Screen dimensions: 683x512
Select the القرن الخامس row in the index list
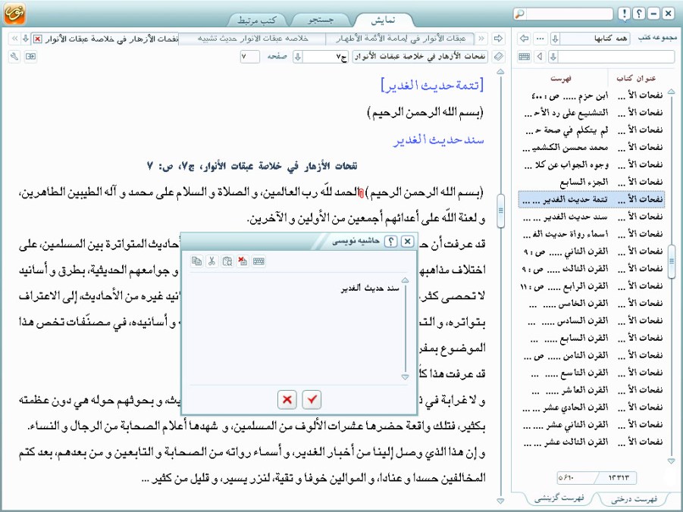pyautogui.click(x=592, y=304)
